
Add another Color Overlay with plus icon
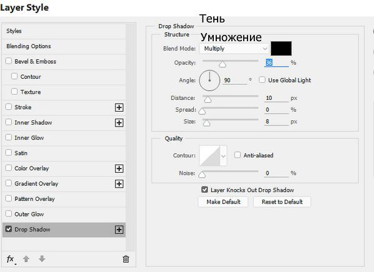pyautogui.click(x=119, y=168)
